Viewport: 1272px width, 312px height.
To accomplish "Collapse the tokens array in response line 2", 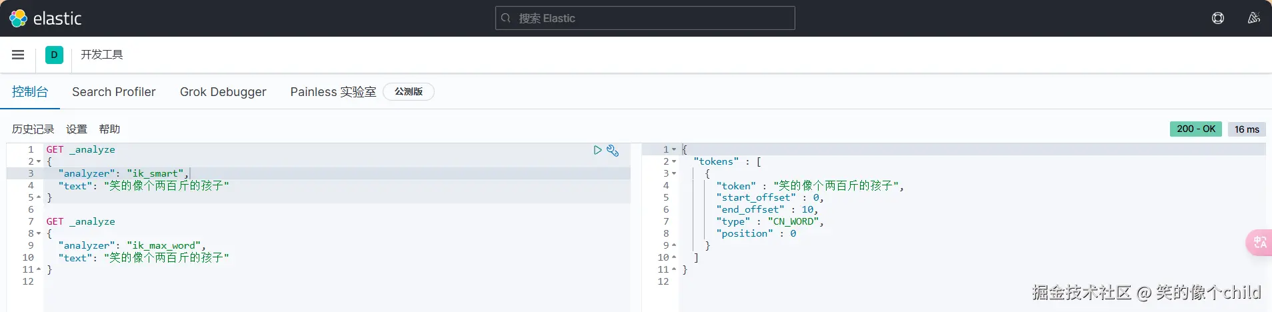I will [674, 161].
